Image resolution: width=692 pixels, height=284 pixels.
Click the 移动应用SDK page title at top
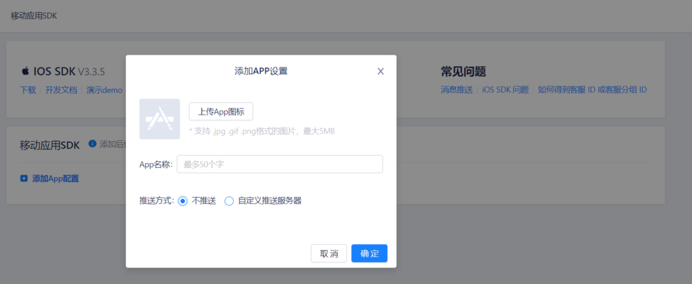34,16
